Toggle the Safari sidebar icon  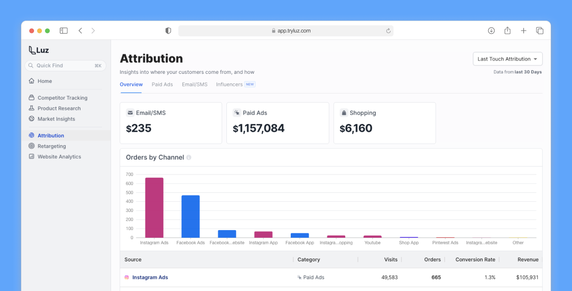click(x=63, y=30)
